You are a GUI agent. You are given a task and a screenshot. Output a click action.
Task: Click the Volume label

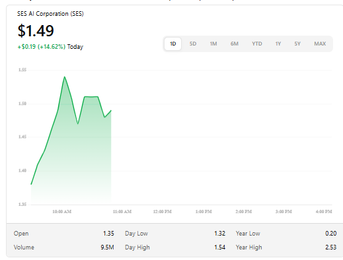pos(24,247)
